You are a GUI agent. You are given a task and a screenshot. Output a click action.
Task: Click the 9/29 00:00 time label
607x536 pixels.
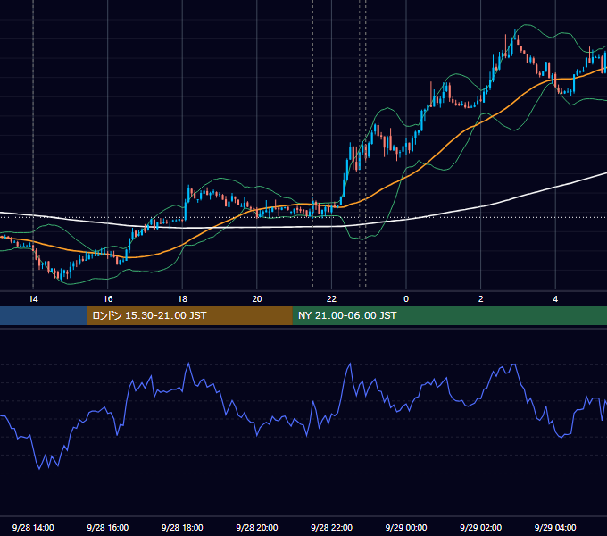[x=406, y=527]
